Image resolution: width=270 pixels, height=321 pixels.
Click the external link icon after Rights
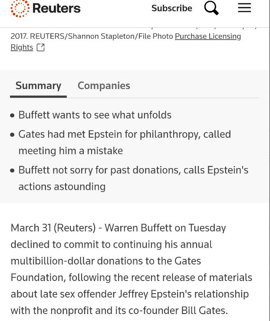click(40, 47)
